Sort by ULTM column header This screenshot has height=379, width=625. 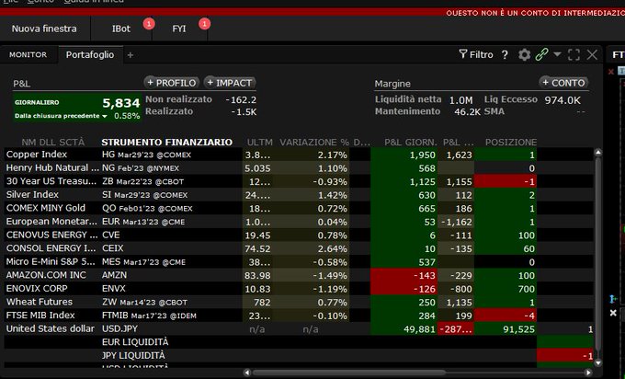tap(259, 142)
